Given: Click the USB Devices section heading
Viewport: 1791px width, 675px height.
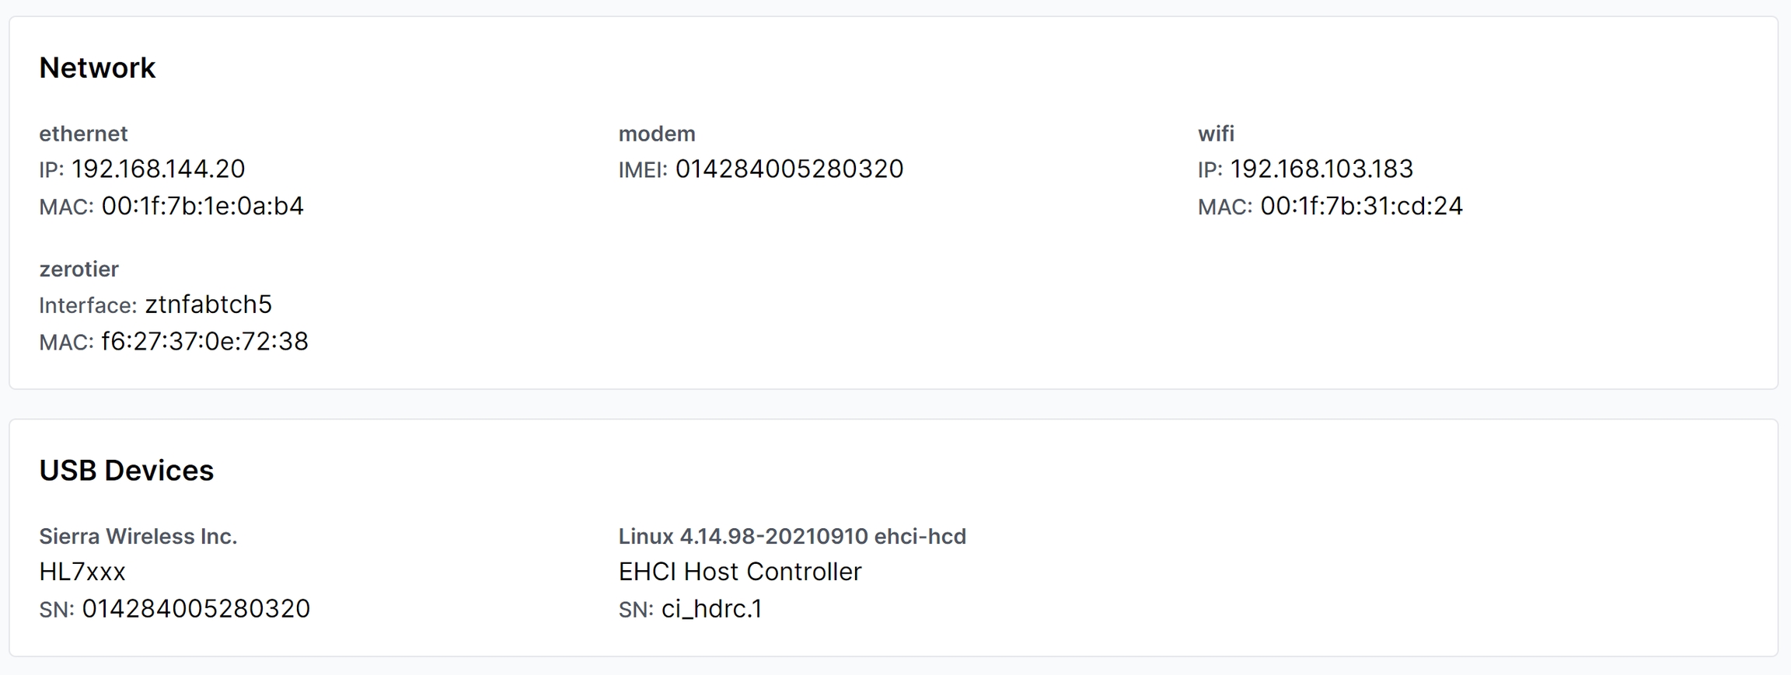Looking at the screenshot, I should (x=126, y=471).
